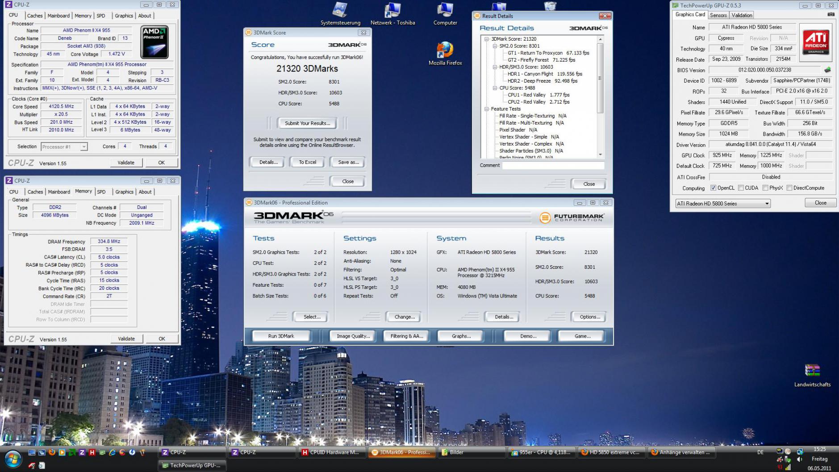This screenshot has width=839, height=472.
Task: Click the GPU-Z BIOS save chip icon
Action: coord(827,70)
